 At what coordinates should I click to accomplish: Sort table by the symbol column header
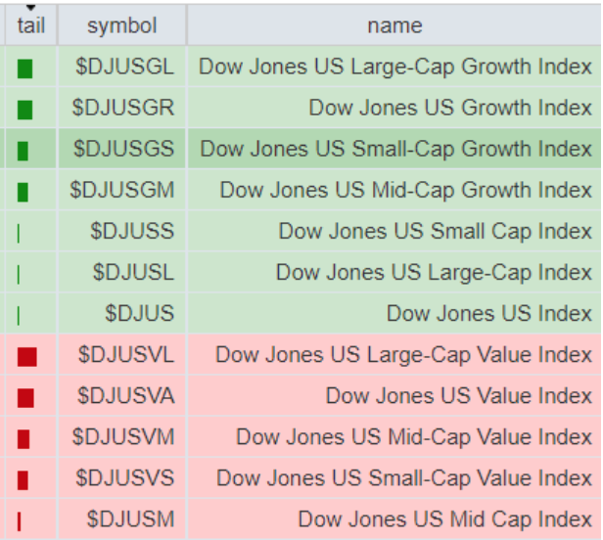coord(121,25)
